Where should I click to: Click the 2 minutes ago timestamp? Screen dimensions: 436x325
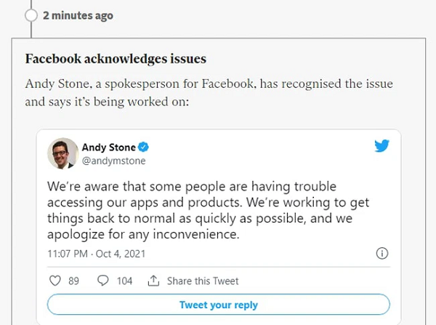click(78, 15)
